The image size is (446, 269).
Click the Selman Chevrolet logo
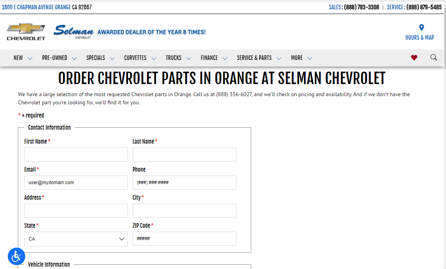click(73, 32)
